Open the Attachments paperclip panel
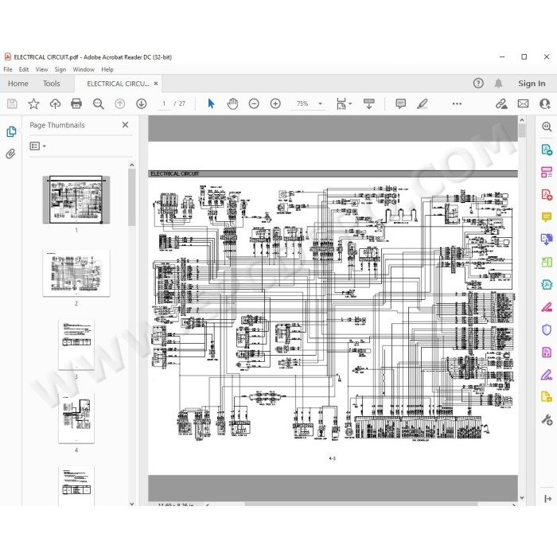 point(10,154)
